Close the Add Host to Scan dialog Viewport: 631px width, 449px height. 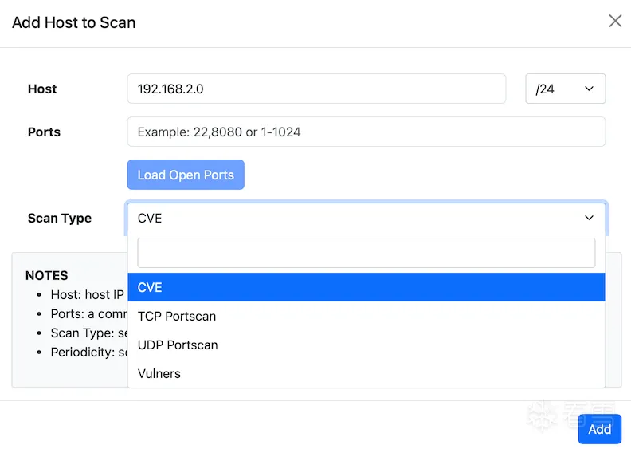615,22
